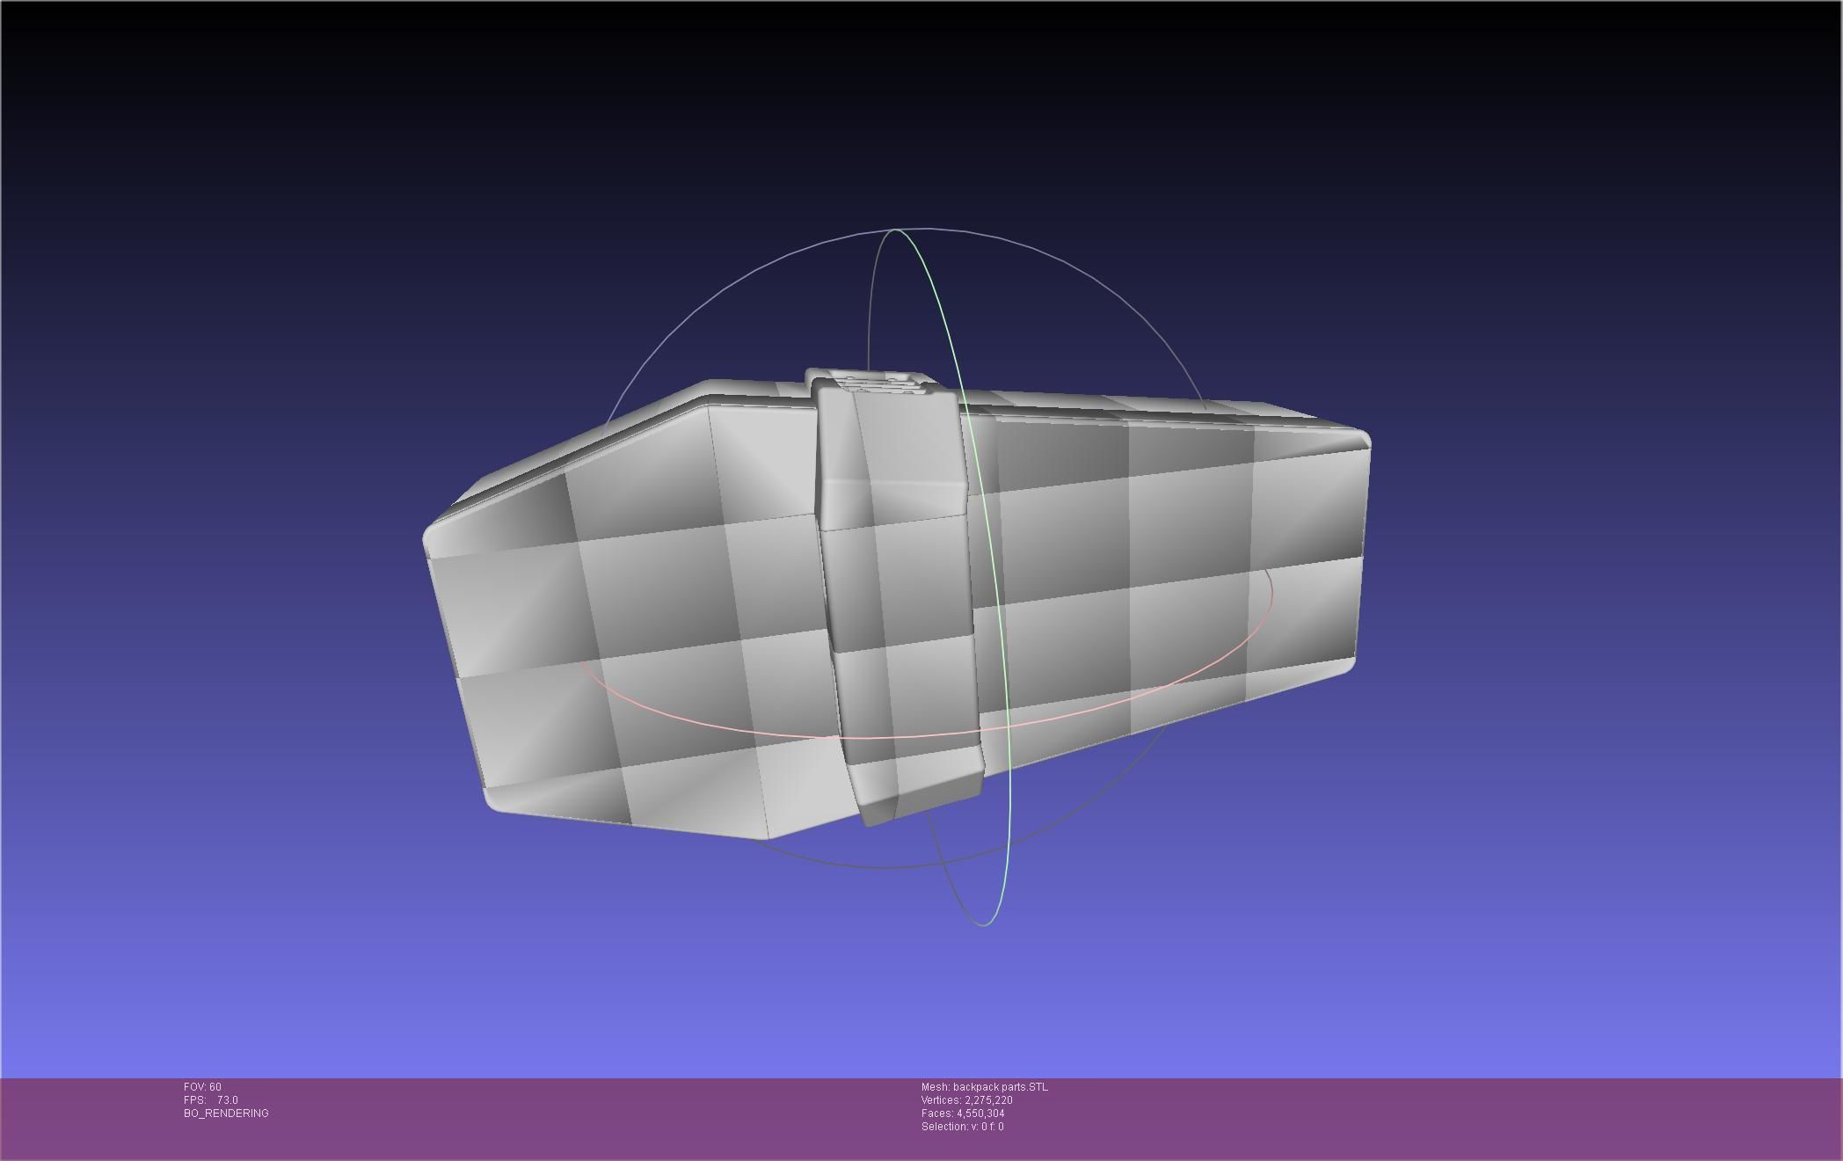Image resolution: width=1843 pixels, height=1161 pixels.
Task: Click the FOV: 60 readout
Action: click(202, 1087)
